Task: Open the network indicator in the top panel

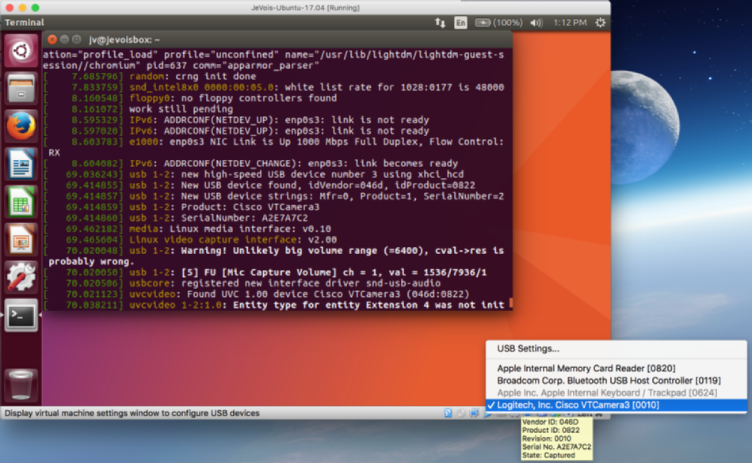Action: tap(440, 22)
